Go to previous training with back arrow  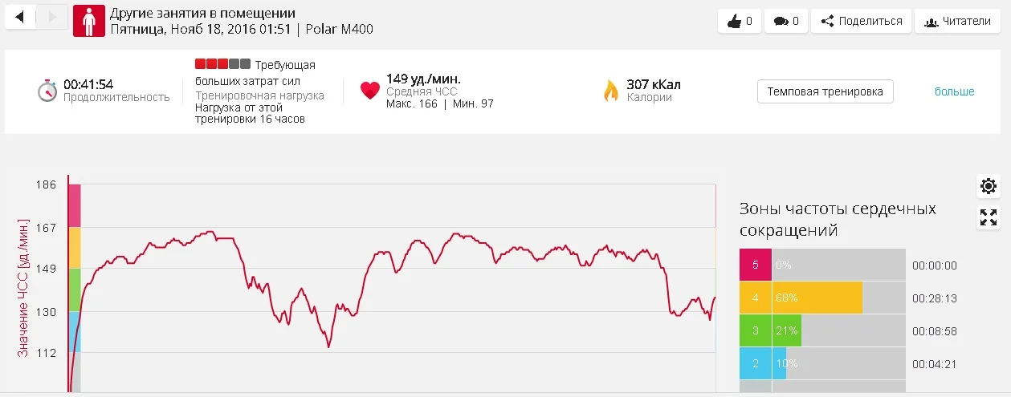[x=20, y=16]
